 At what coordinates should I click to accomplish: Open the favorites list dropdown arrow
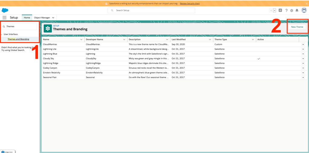click(275, 10)
